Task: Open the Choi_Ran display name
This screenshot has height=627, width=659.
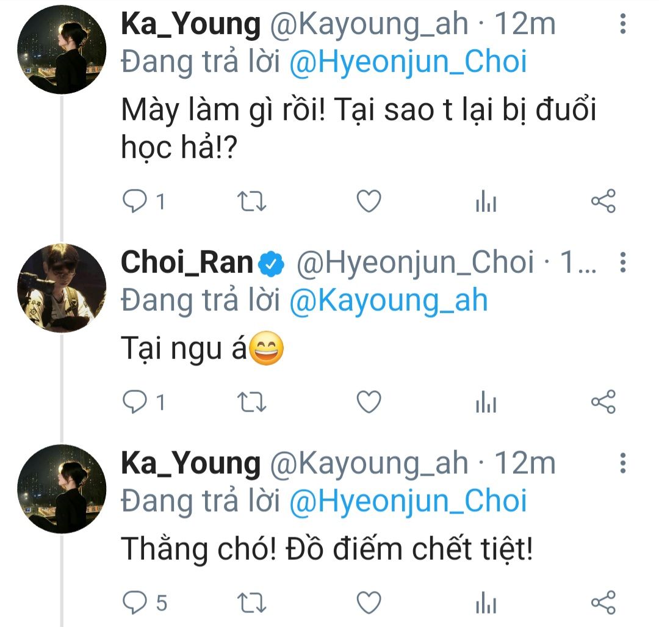Action: [187, 263]
